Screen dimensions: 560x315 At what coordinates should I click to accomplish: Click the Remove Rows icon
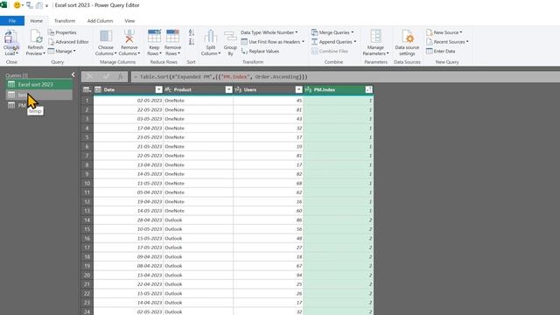point(172,37)
